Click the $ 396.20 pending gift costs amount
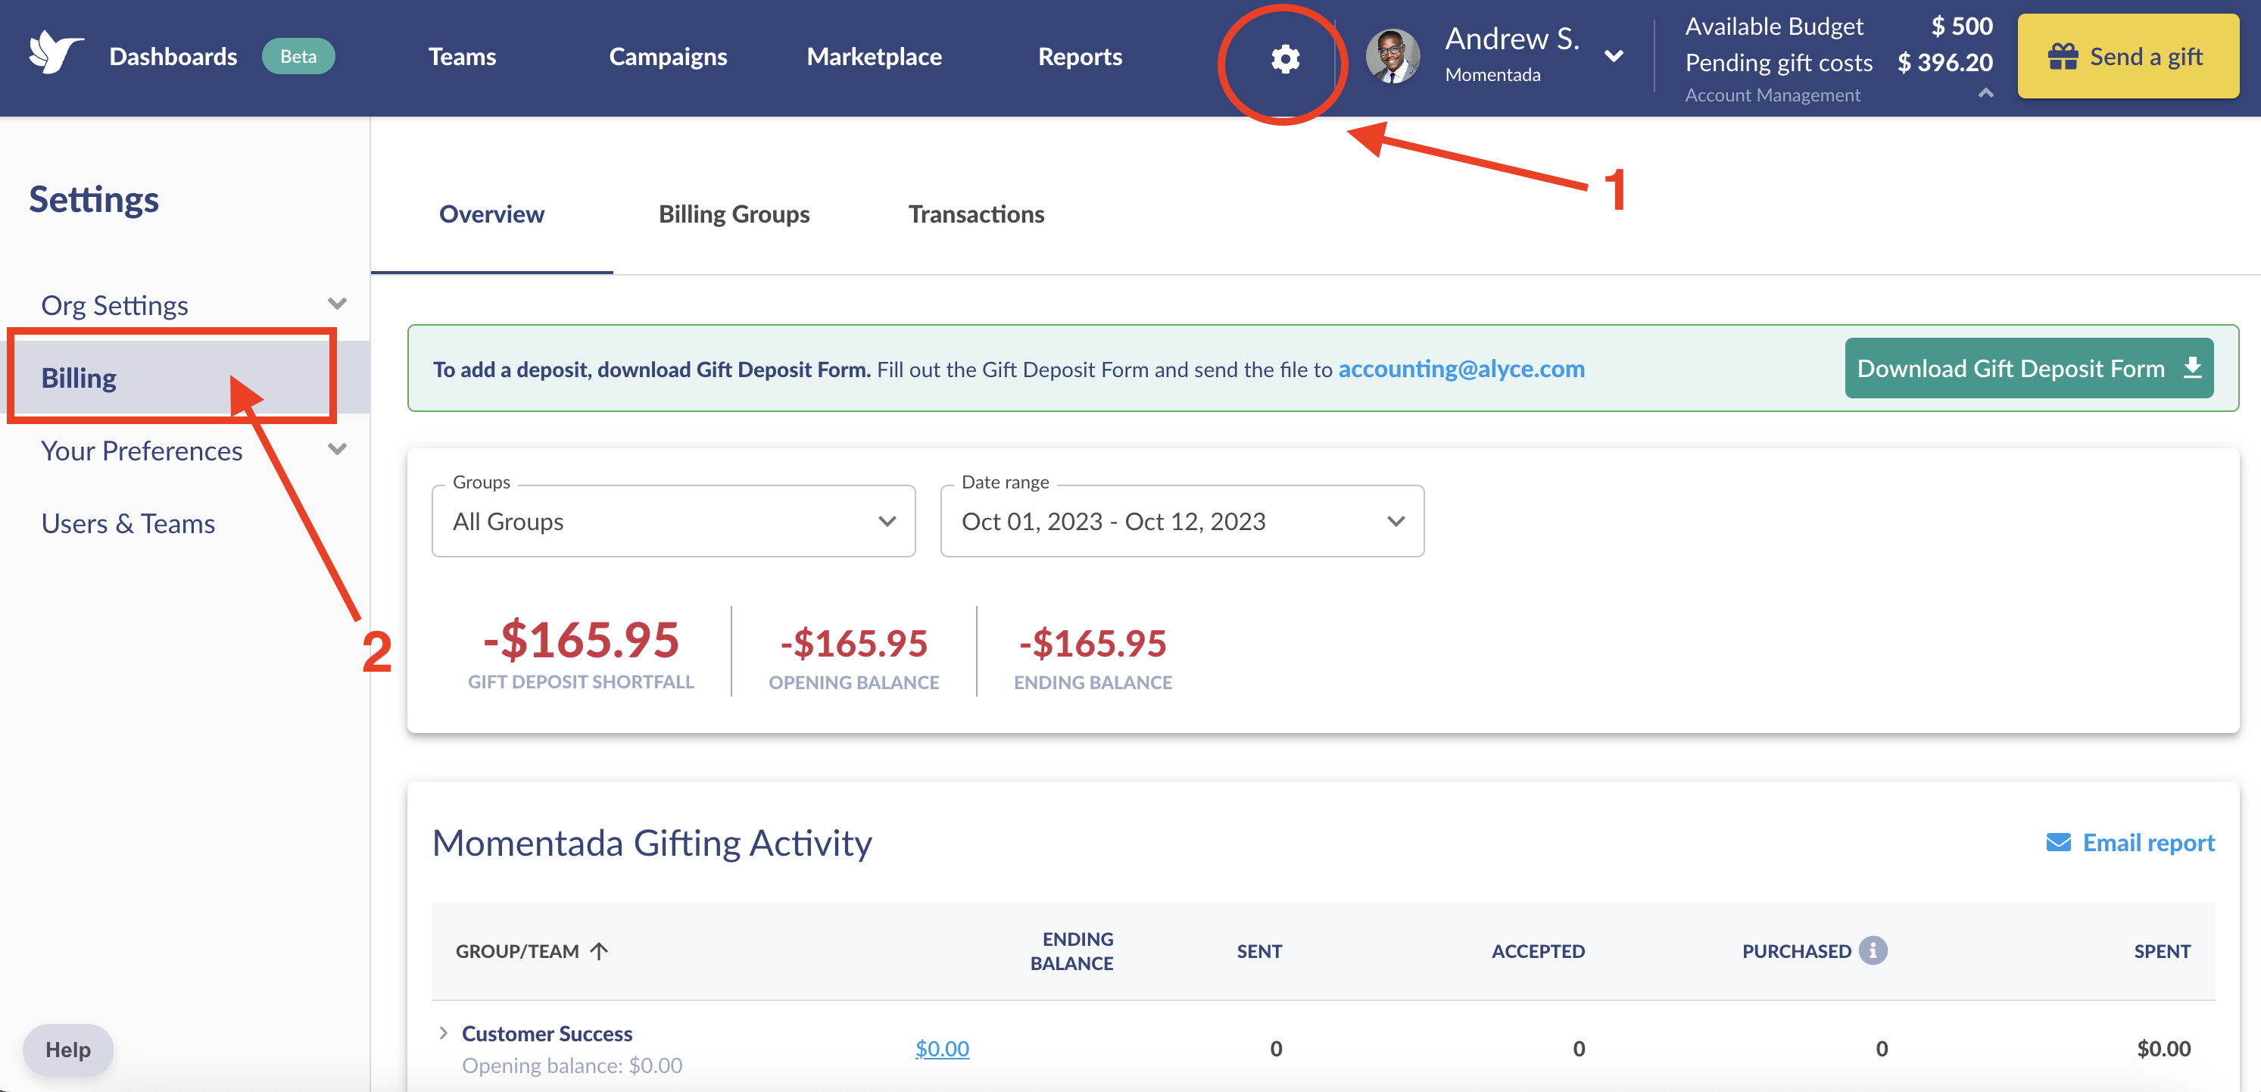Screen dimensions: 2261x1092 1945,63
